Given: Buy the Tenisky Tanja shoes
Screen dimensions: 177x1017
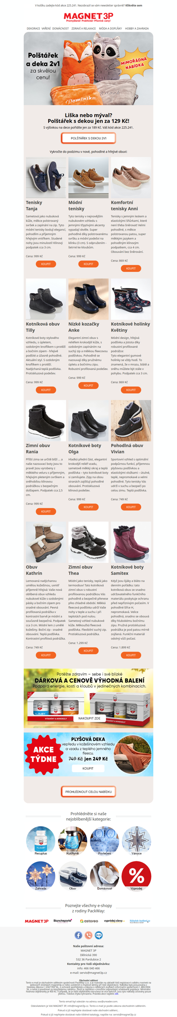Looking at the screenshot, I should (x=46, y=264).
